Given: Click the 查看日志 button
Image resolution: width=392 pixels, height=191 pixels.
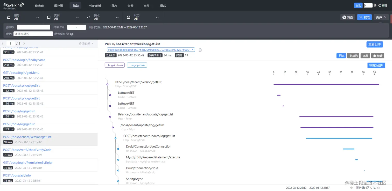Looking at the screenshot, I should click(375, 44).
